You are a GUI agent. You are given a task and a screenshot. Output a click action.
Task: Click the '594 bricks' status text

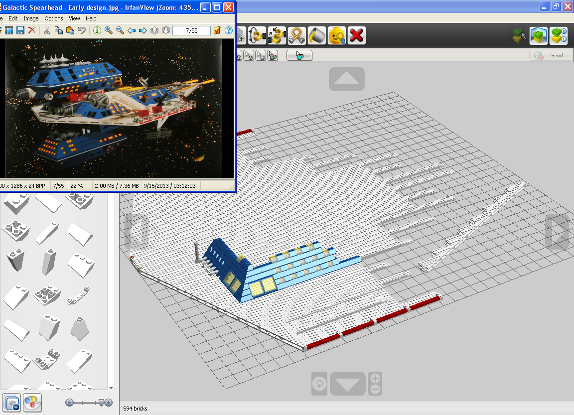tap(135, 409)
